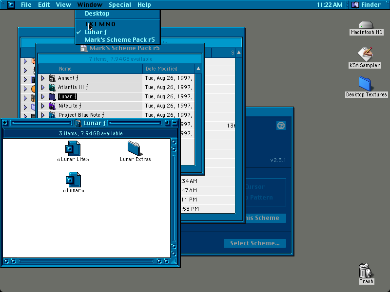Image resolution: width=390 pixels, height=292 pixels.
Task: Expand the NiteLite ƒ folder triangle
Action: click(x=43, y=106)
